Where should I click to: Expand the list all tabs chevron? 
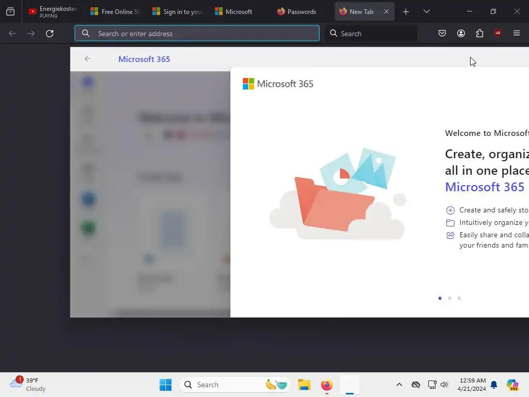coord(426,11)
